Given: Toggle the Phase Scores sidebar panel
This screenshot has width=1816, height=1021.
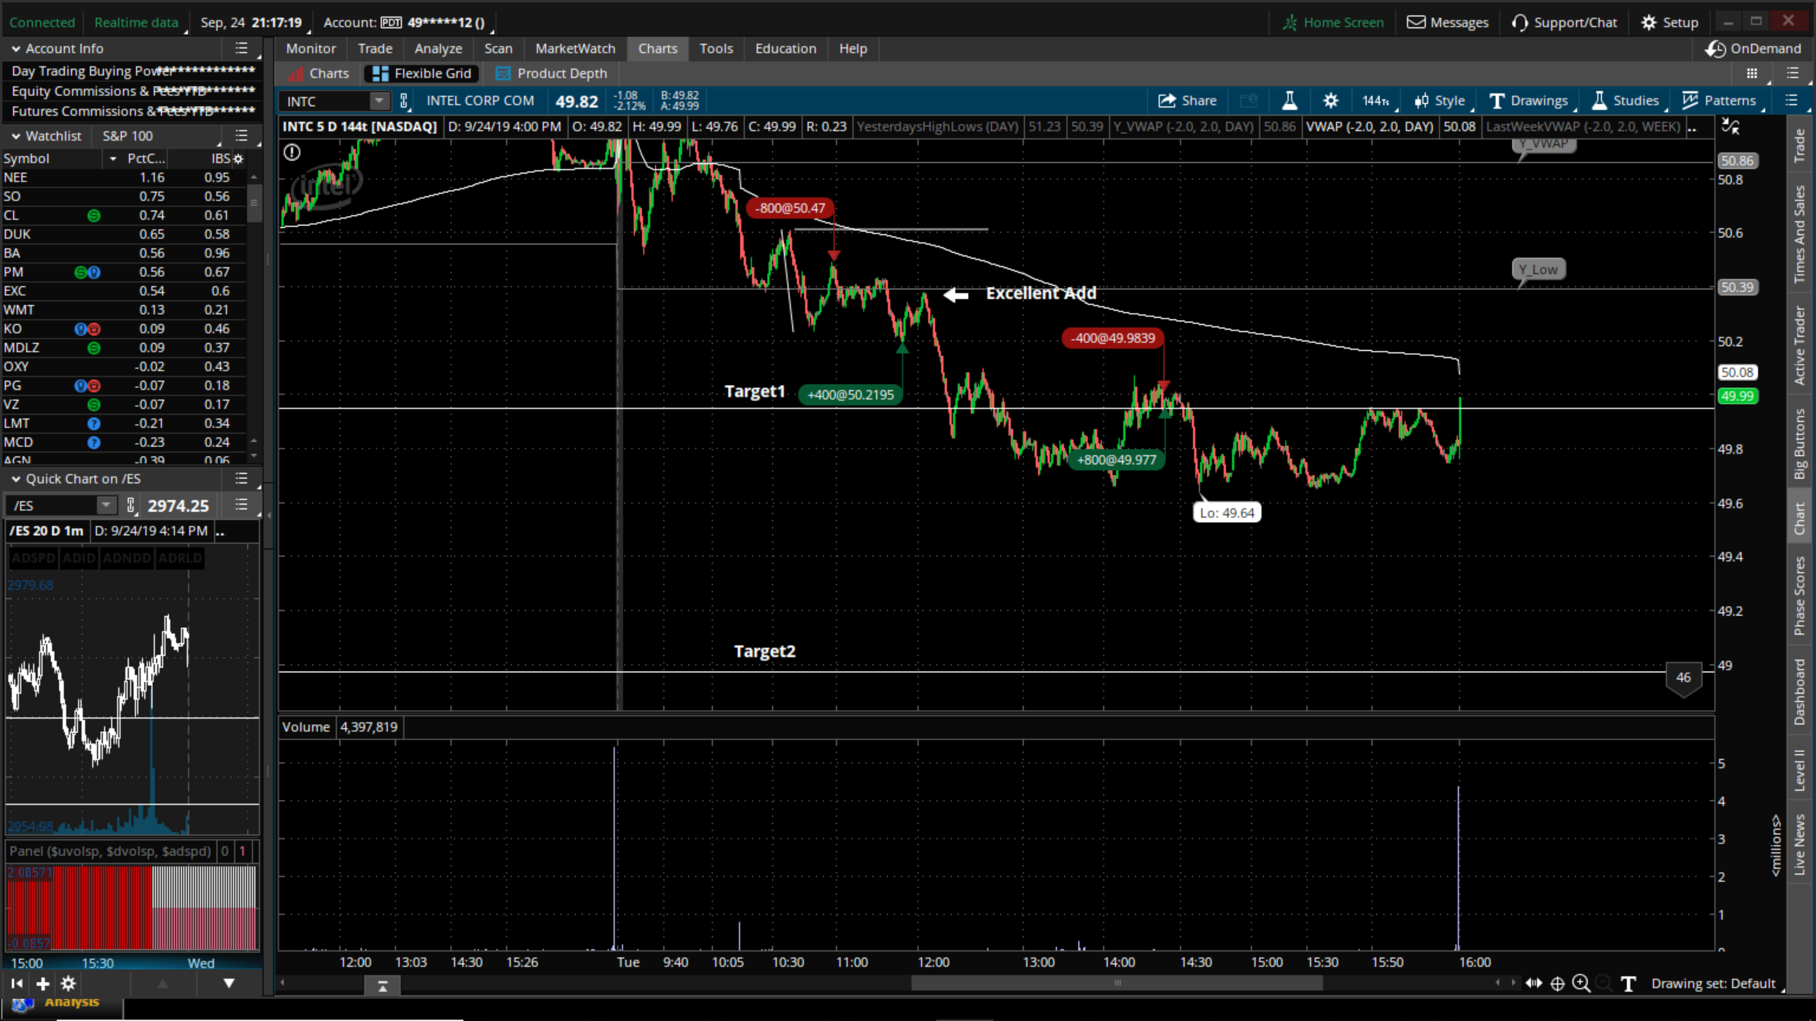Looking at the screenshot, I should click(x=1800, y=596).
